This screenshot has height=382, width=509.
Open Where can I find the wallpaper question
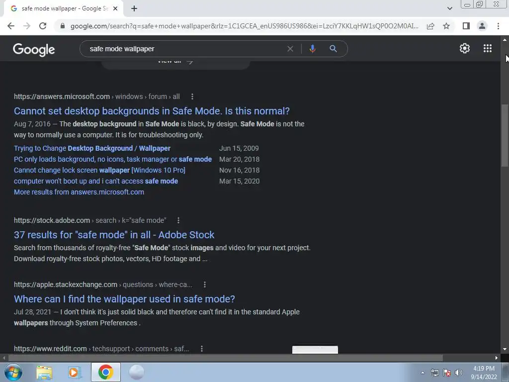click(124, 299)
